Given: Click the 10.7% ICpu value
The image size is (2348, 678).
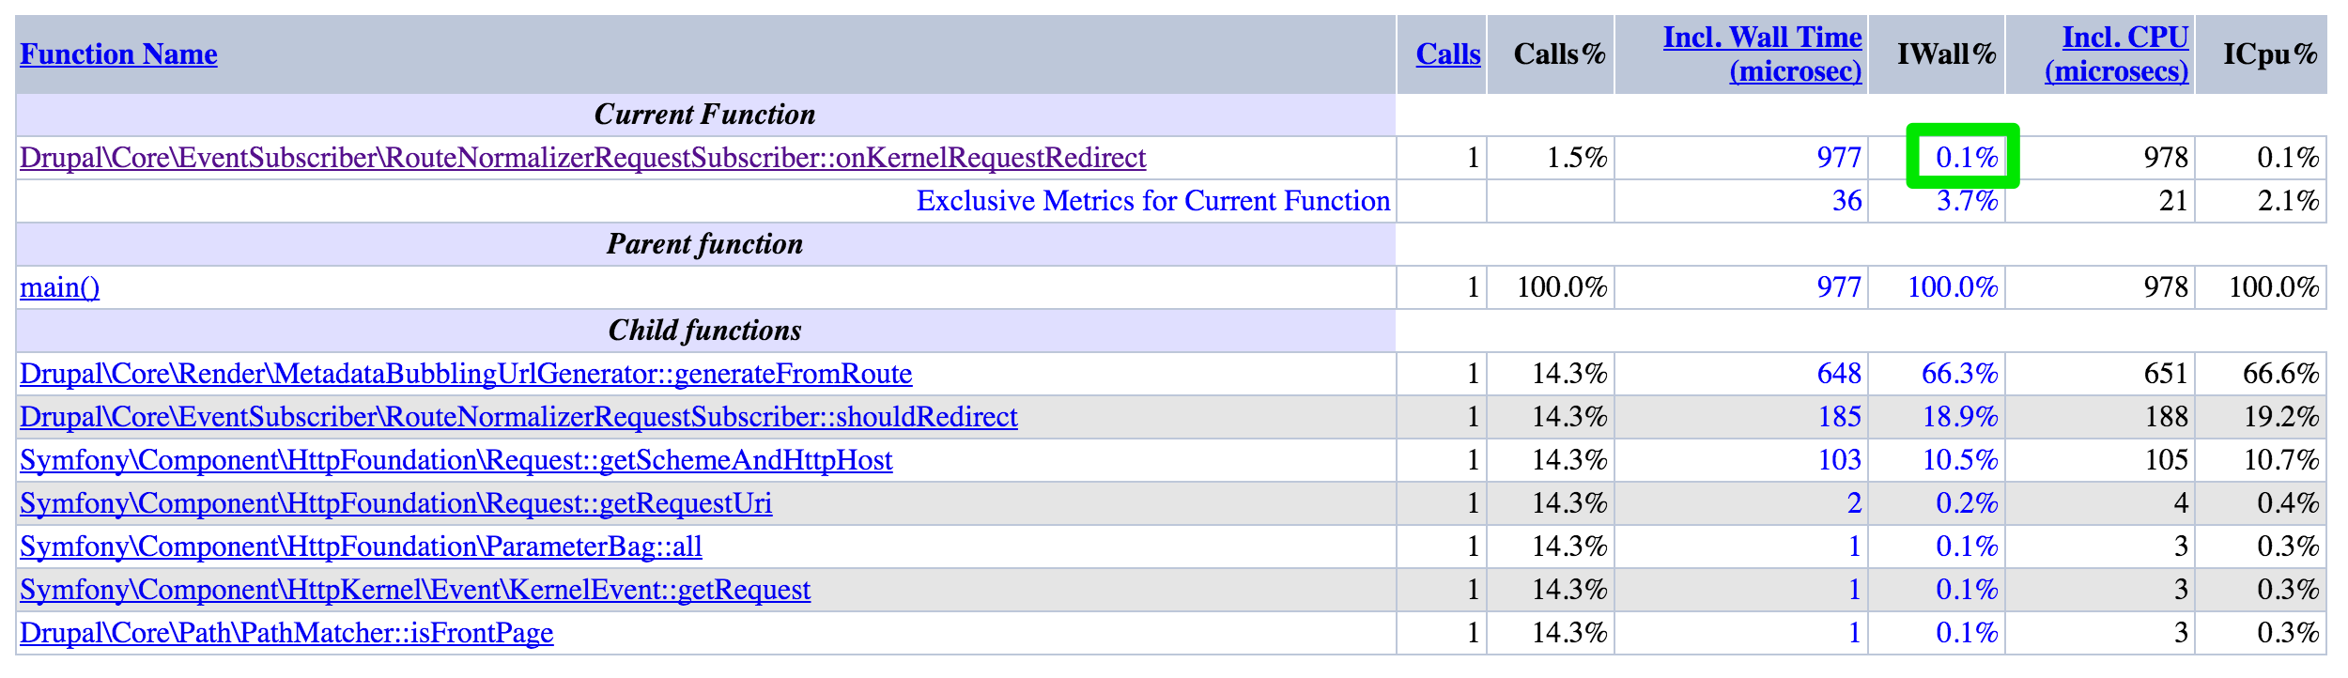Looking at the screenshot, I should coord(2281,460).
